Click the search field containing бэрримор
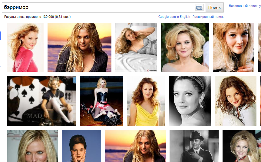The width and height of the screenshot is (261, 162). tap(97, 8)
